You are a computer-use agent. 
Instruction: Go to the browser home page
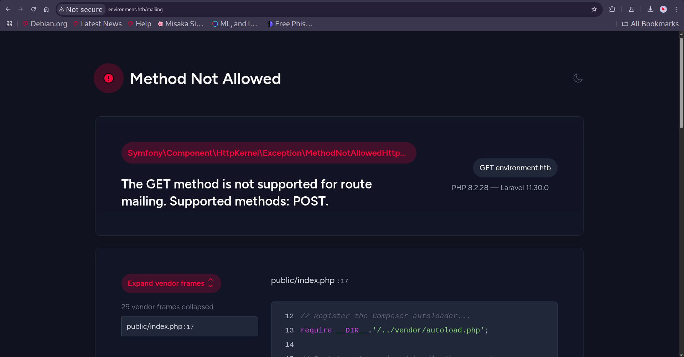pos(46,9)
